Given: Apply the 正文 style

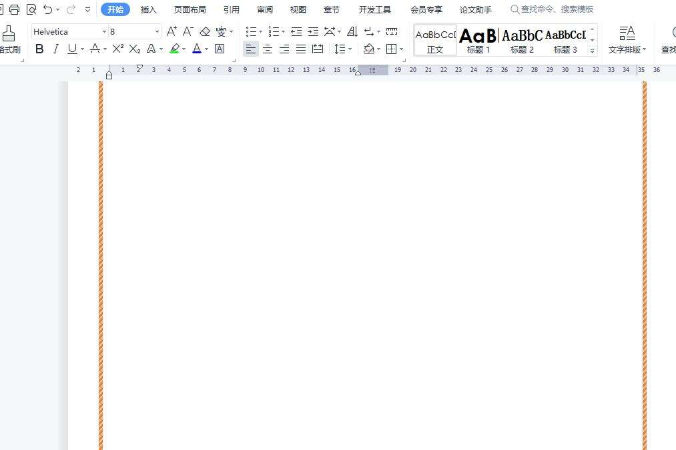Looking at the screenshot, I should point(435,40).
